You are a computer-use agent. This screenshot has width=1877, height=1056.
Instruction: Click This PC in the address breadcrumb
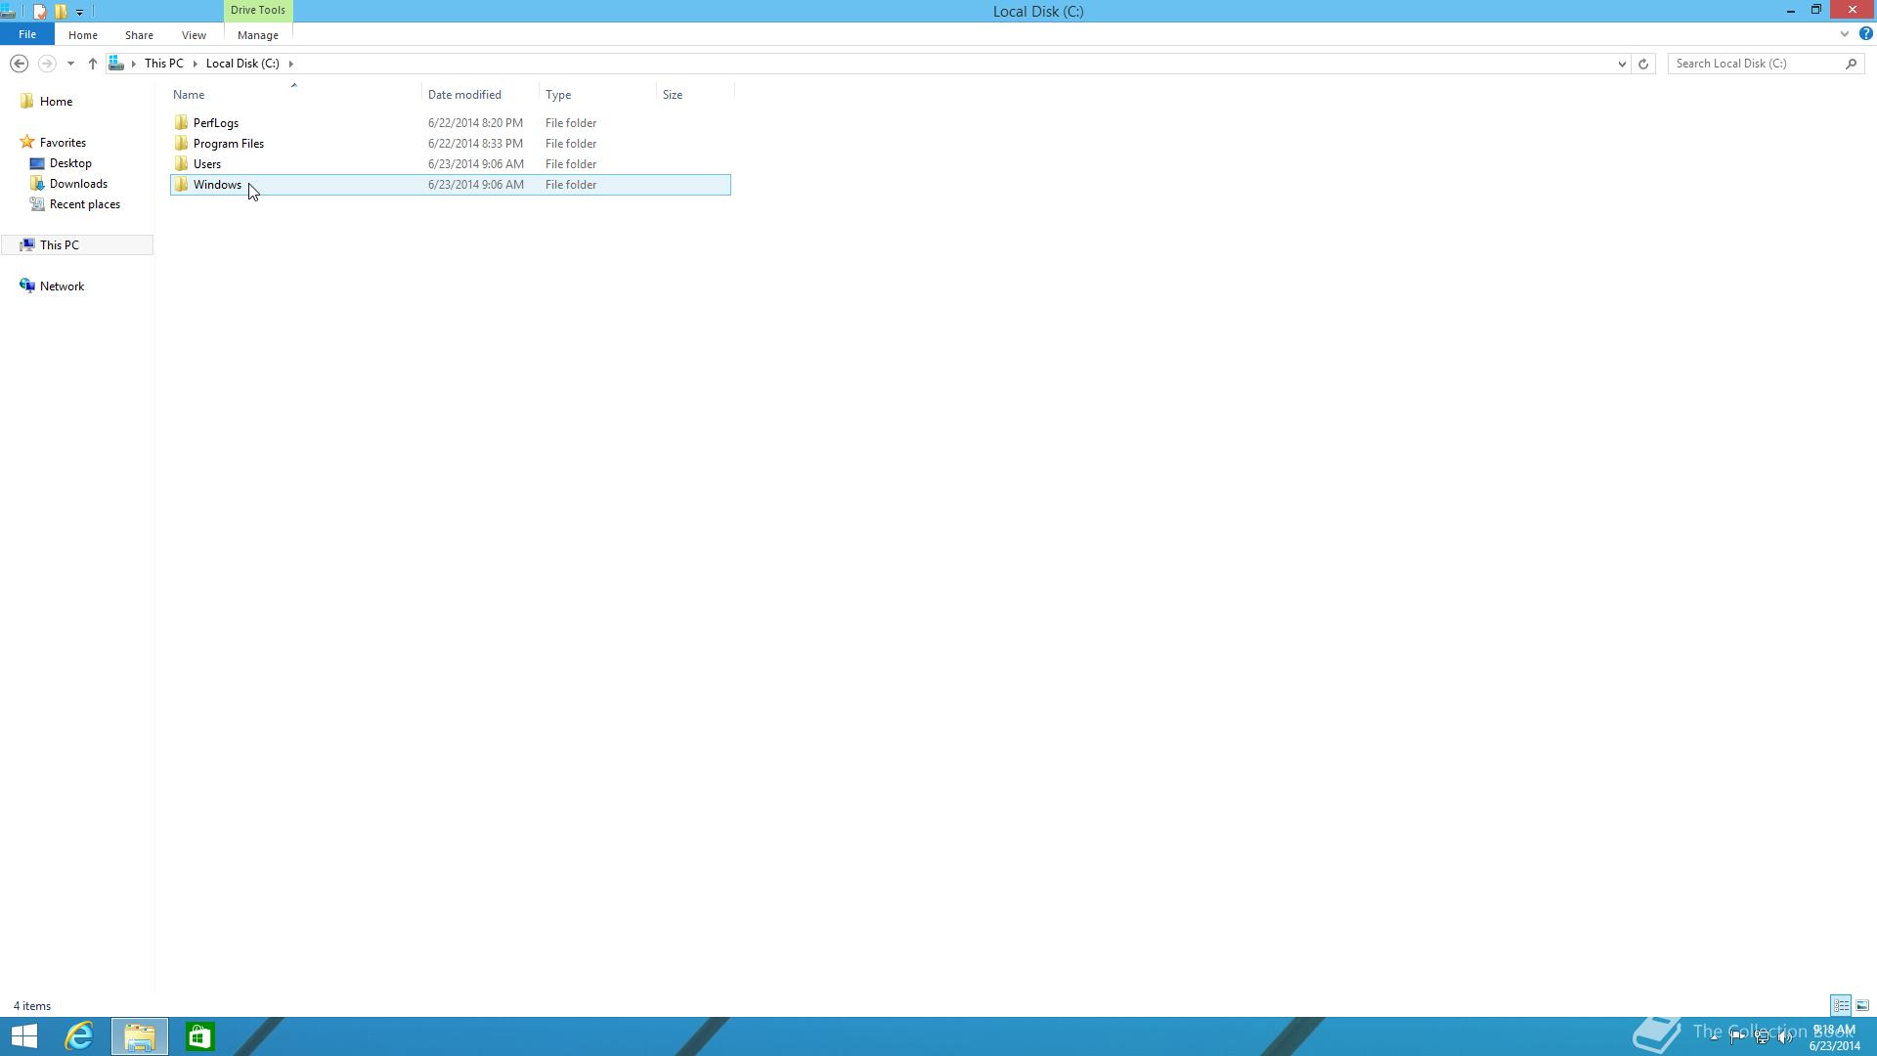(x=164, y=64)
